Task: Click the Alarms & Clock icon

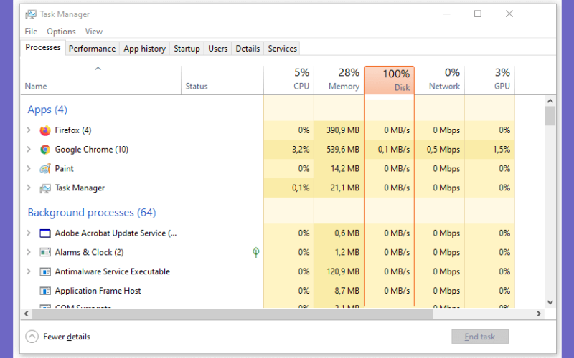Action: (45, 252)
